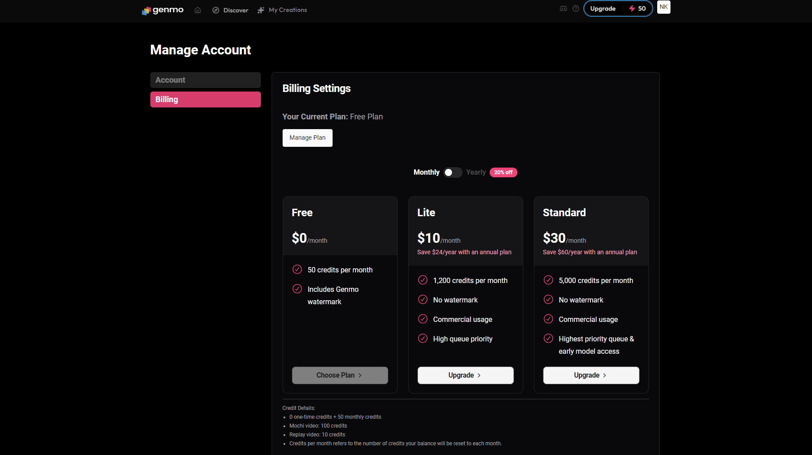The image size is (812, 455).
Task: Click Choose Plan under Free
Action: tap(340, 375)
